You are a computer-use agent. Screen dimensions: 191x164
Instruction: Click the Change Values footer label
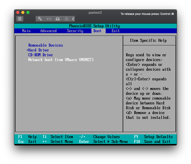(x=106, y=137)
